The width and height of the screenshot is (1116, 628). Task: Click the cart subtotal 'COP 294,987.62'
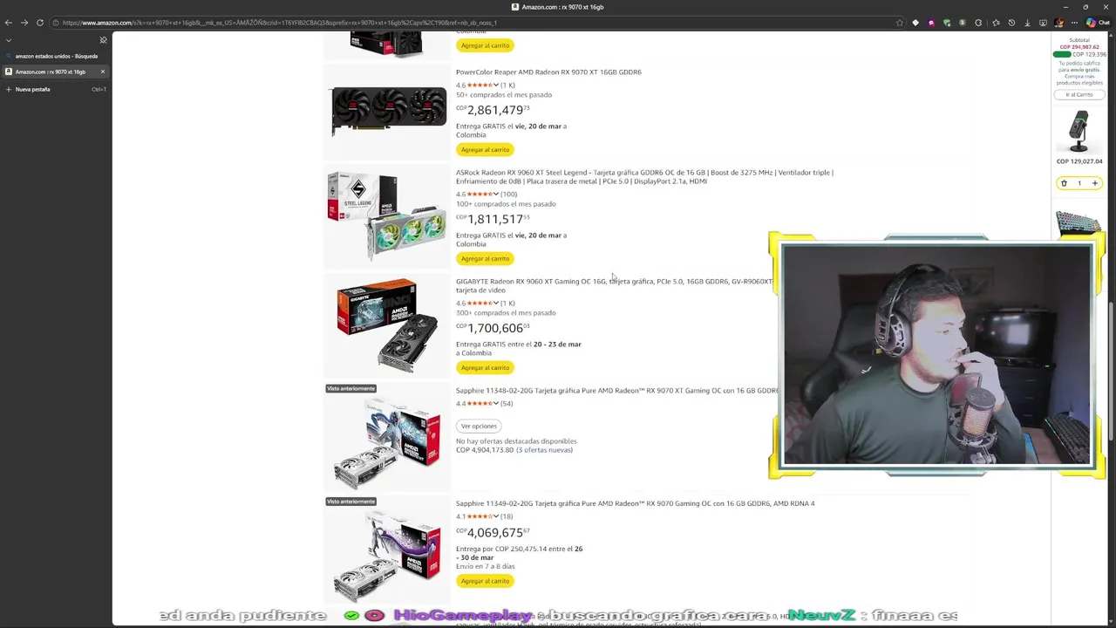click(1079, 47)
